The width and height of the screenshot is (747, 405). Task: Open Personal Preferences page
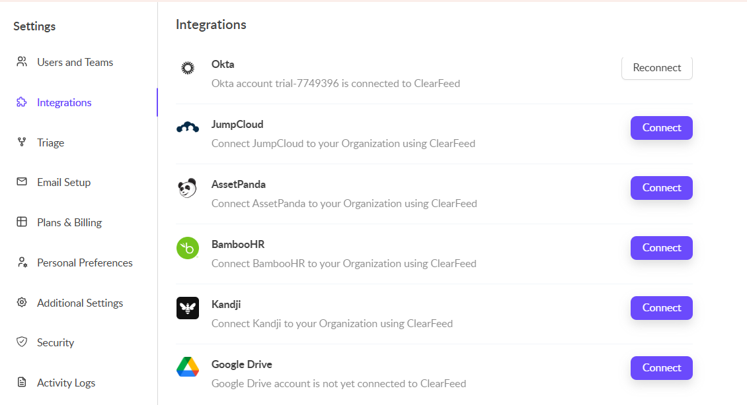click(85, 263)
